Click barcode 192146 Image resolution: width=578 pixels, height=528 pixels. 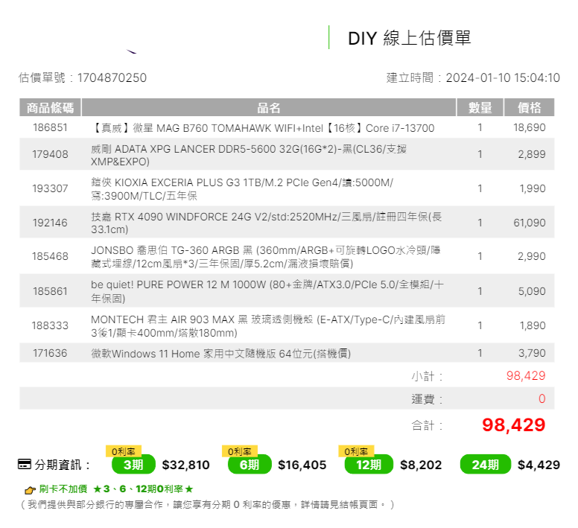[50, 223]
